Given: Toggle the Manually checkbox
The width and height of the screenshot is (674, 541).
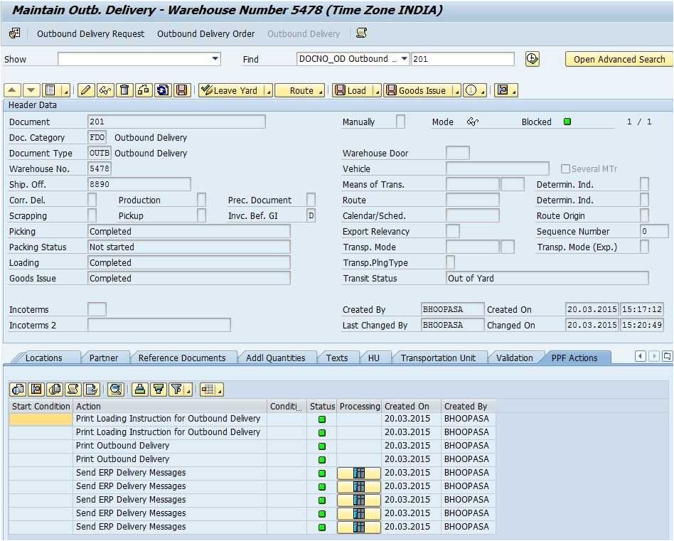Looking at the screenshot, I should 400,122.
